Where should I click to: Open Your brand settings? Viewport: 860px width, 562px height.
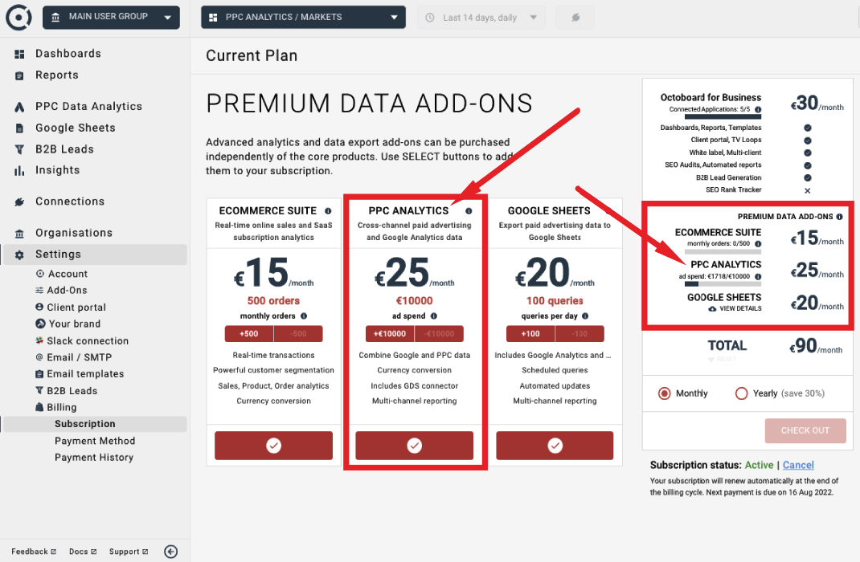(x=75, y=324)
